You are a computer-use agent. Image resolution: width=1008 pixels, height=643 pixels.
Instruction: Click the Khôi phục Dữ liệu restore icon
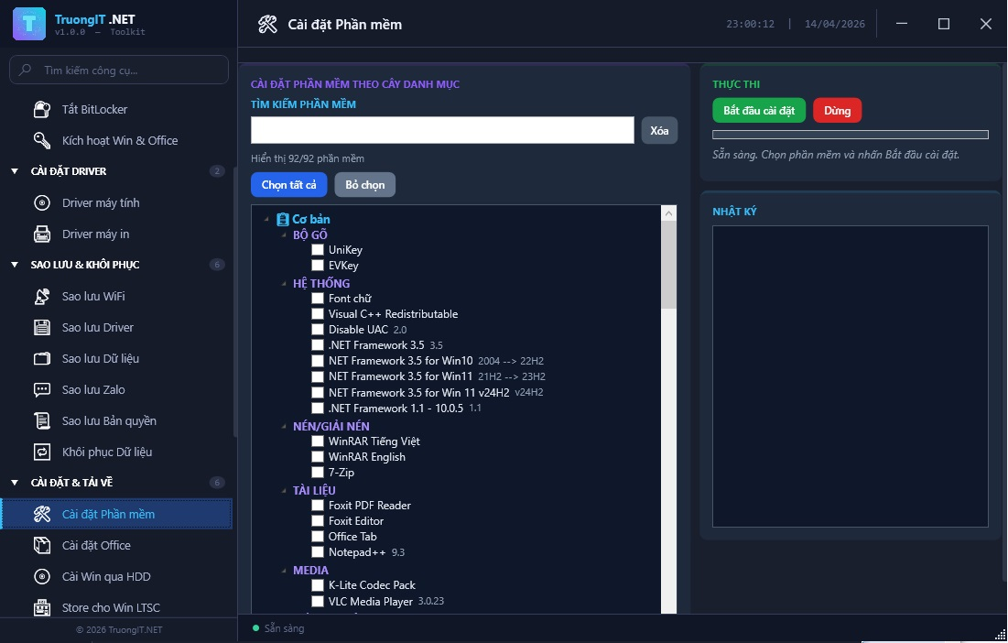(x=42, y=452)
